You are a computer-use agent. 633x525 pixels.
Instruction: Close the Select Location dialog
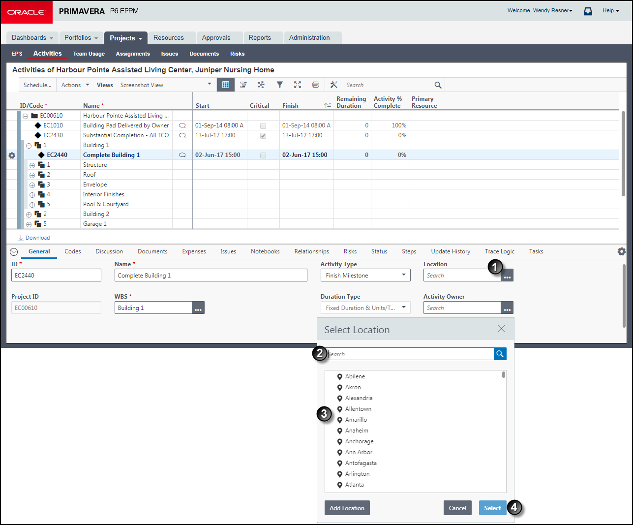coord(501,329)
